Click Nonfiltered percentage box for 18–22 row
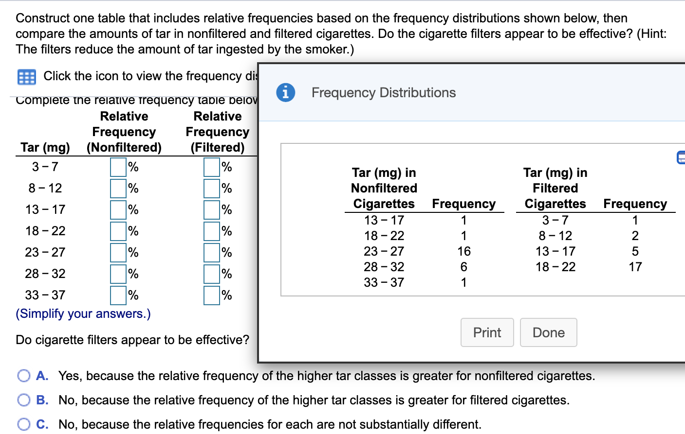685x434 pixels. tap(118, 231)
